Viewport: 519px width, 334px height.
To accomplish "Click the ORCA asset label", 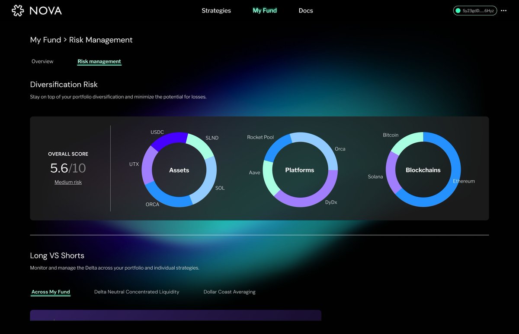I will (152, 205).
